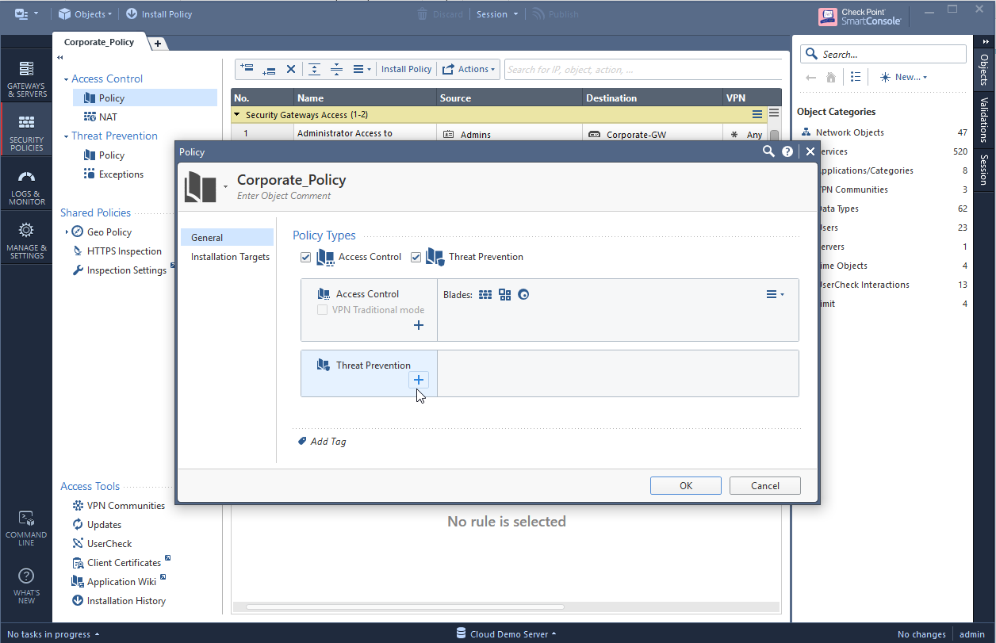The height and width of the screenshot is (643, 996).
Task: Open the Access Control layer options menu
Action: click(775, 294)
